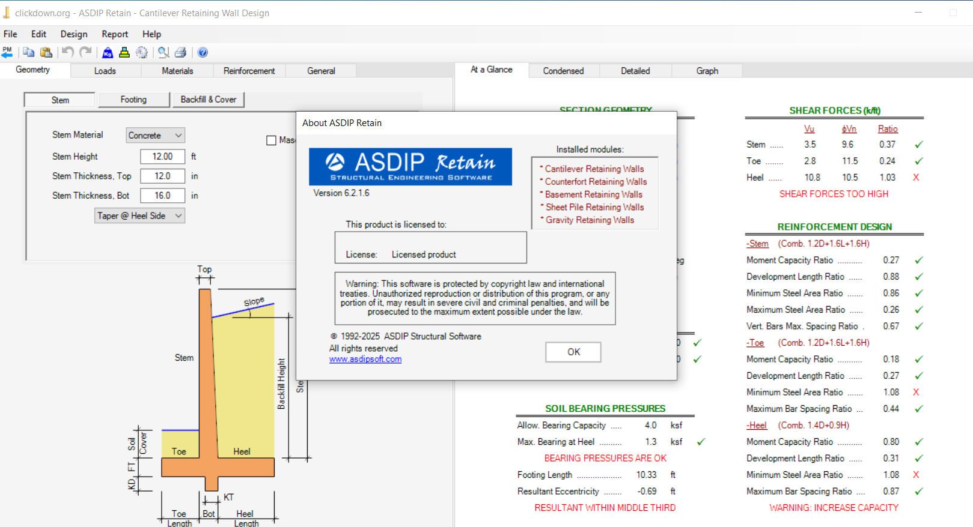The height and width of the screenshot is (527, 973).
Task: Click the Redo arrow icon
Action: pyautogui.click(x=86, y=52)
